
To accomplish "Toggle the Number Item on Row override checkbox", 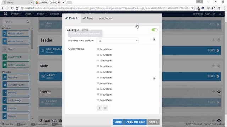I will point(154,40).
